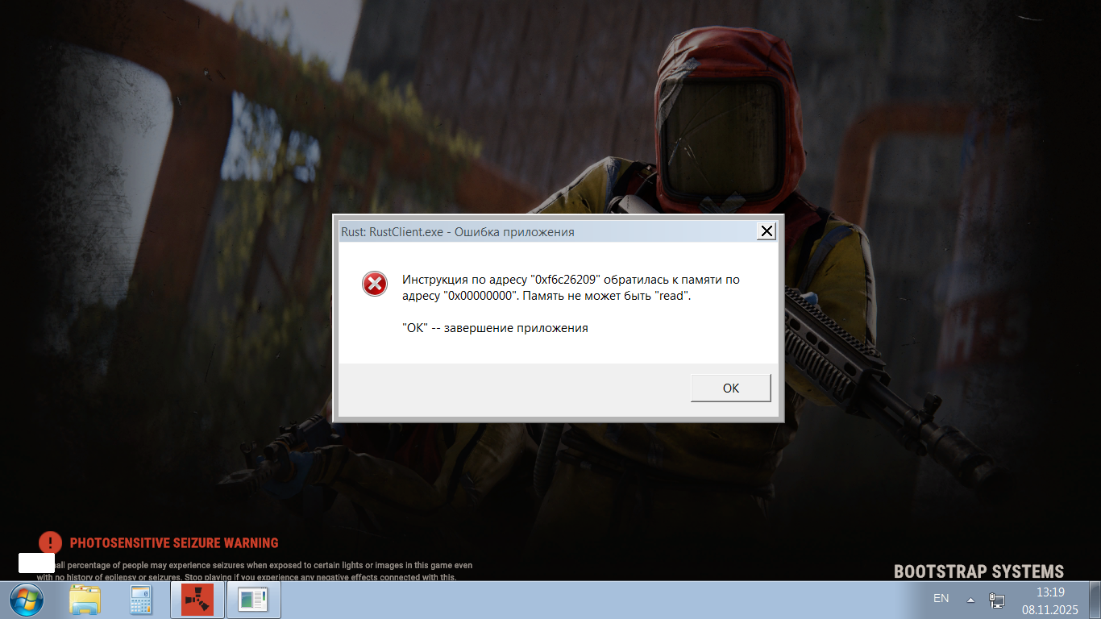
Task: Click OK to terminate the application
Action: pyautogui.click(x=730, y=388)
